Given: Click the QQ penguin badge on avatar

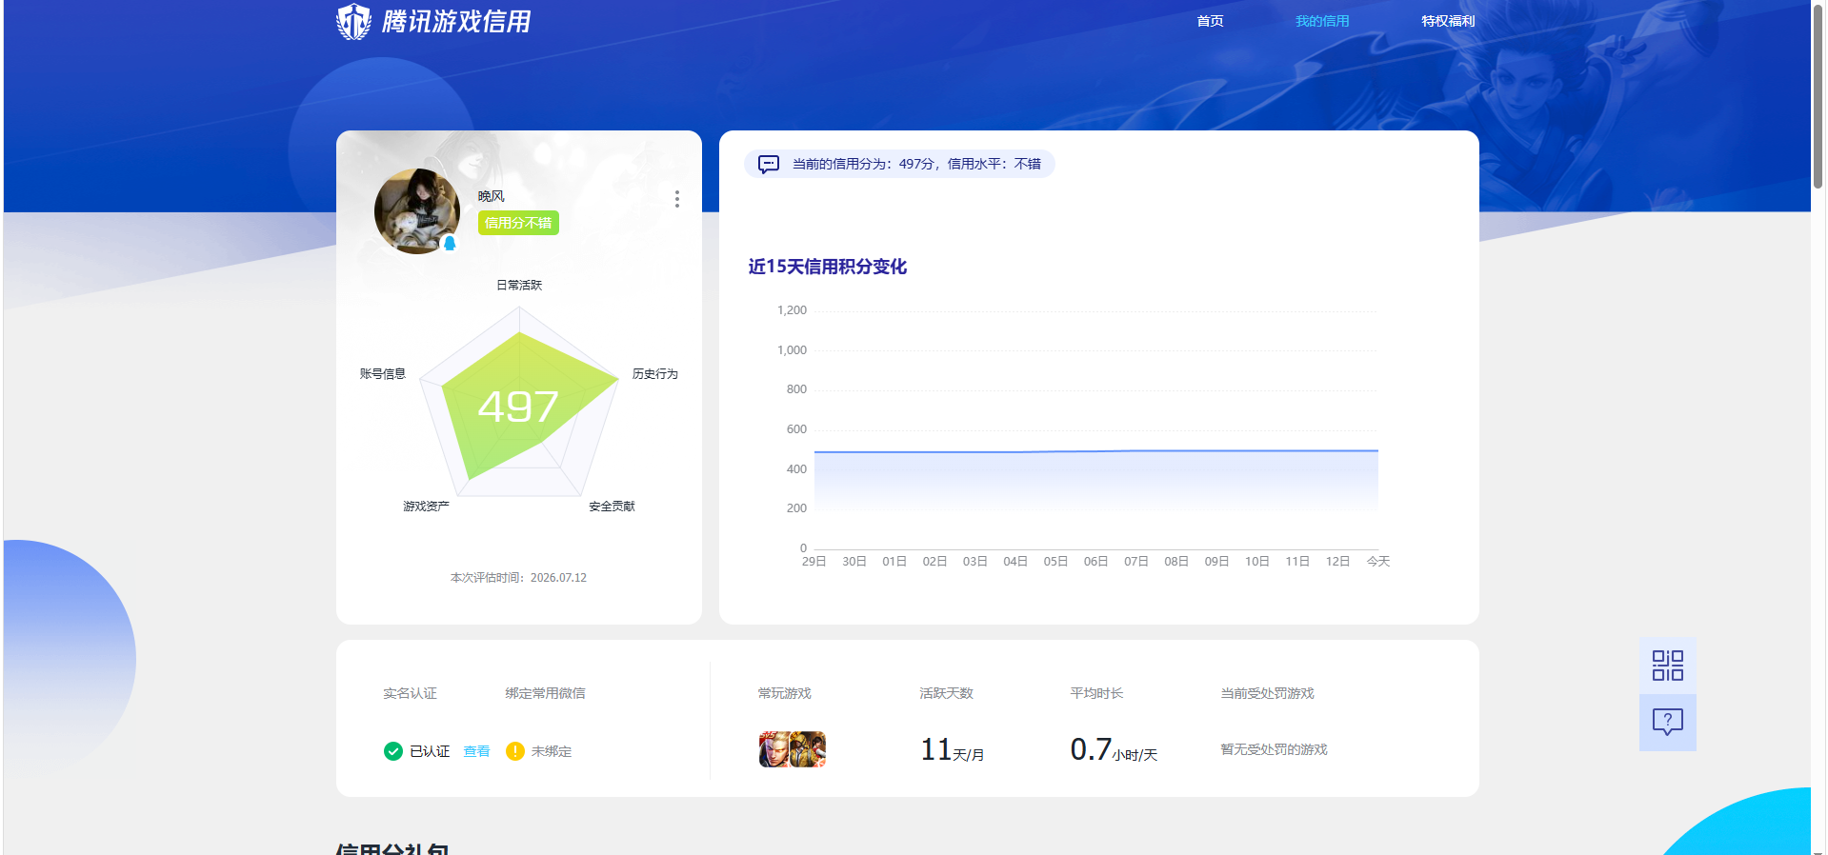Looking at the screenshot, I should pos(450,243).
